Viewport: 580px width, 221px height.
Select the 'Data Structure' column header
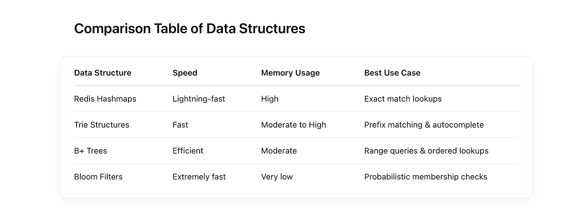point(103,73)
